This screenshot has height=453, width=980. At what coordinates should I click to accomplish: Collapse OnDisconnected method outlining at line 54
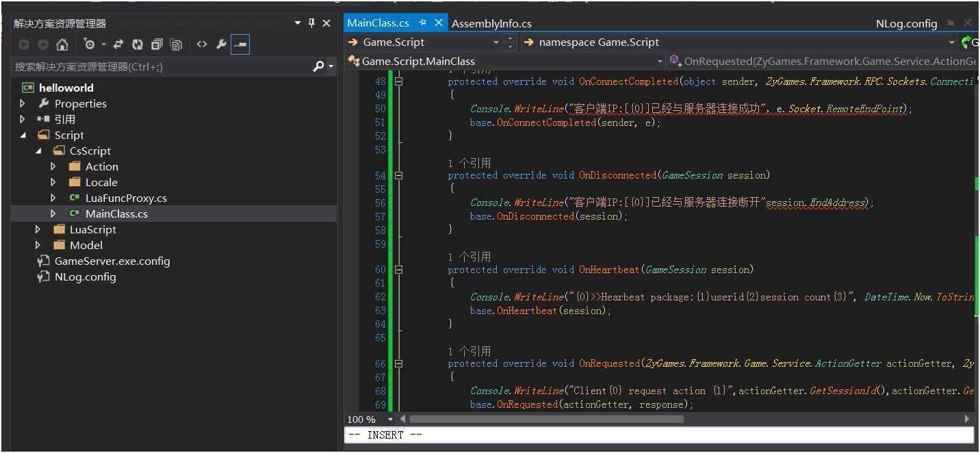click(398, 175)
